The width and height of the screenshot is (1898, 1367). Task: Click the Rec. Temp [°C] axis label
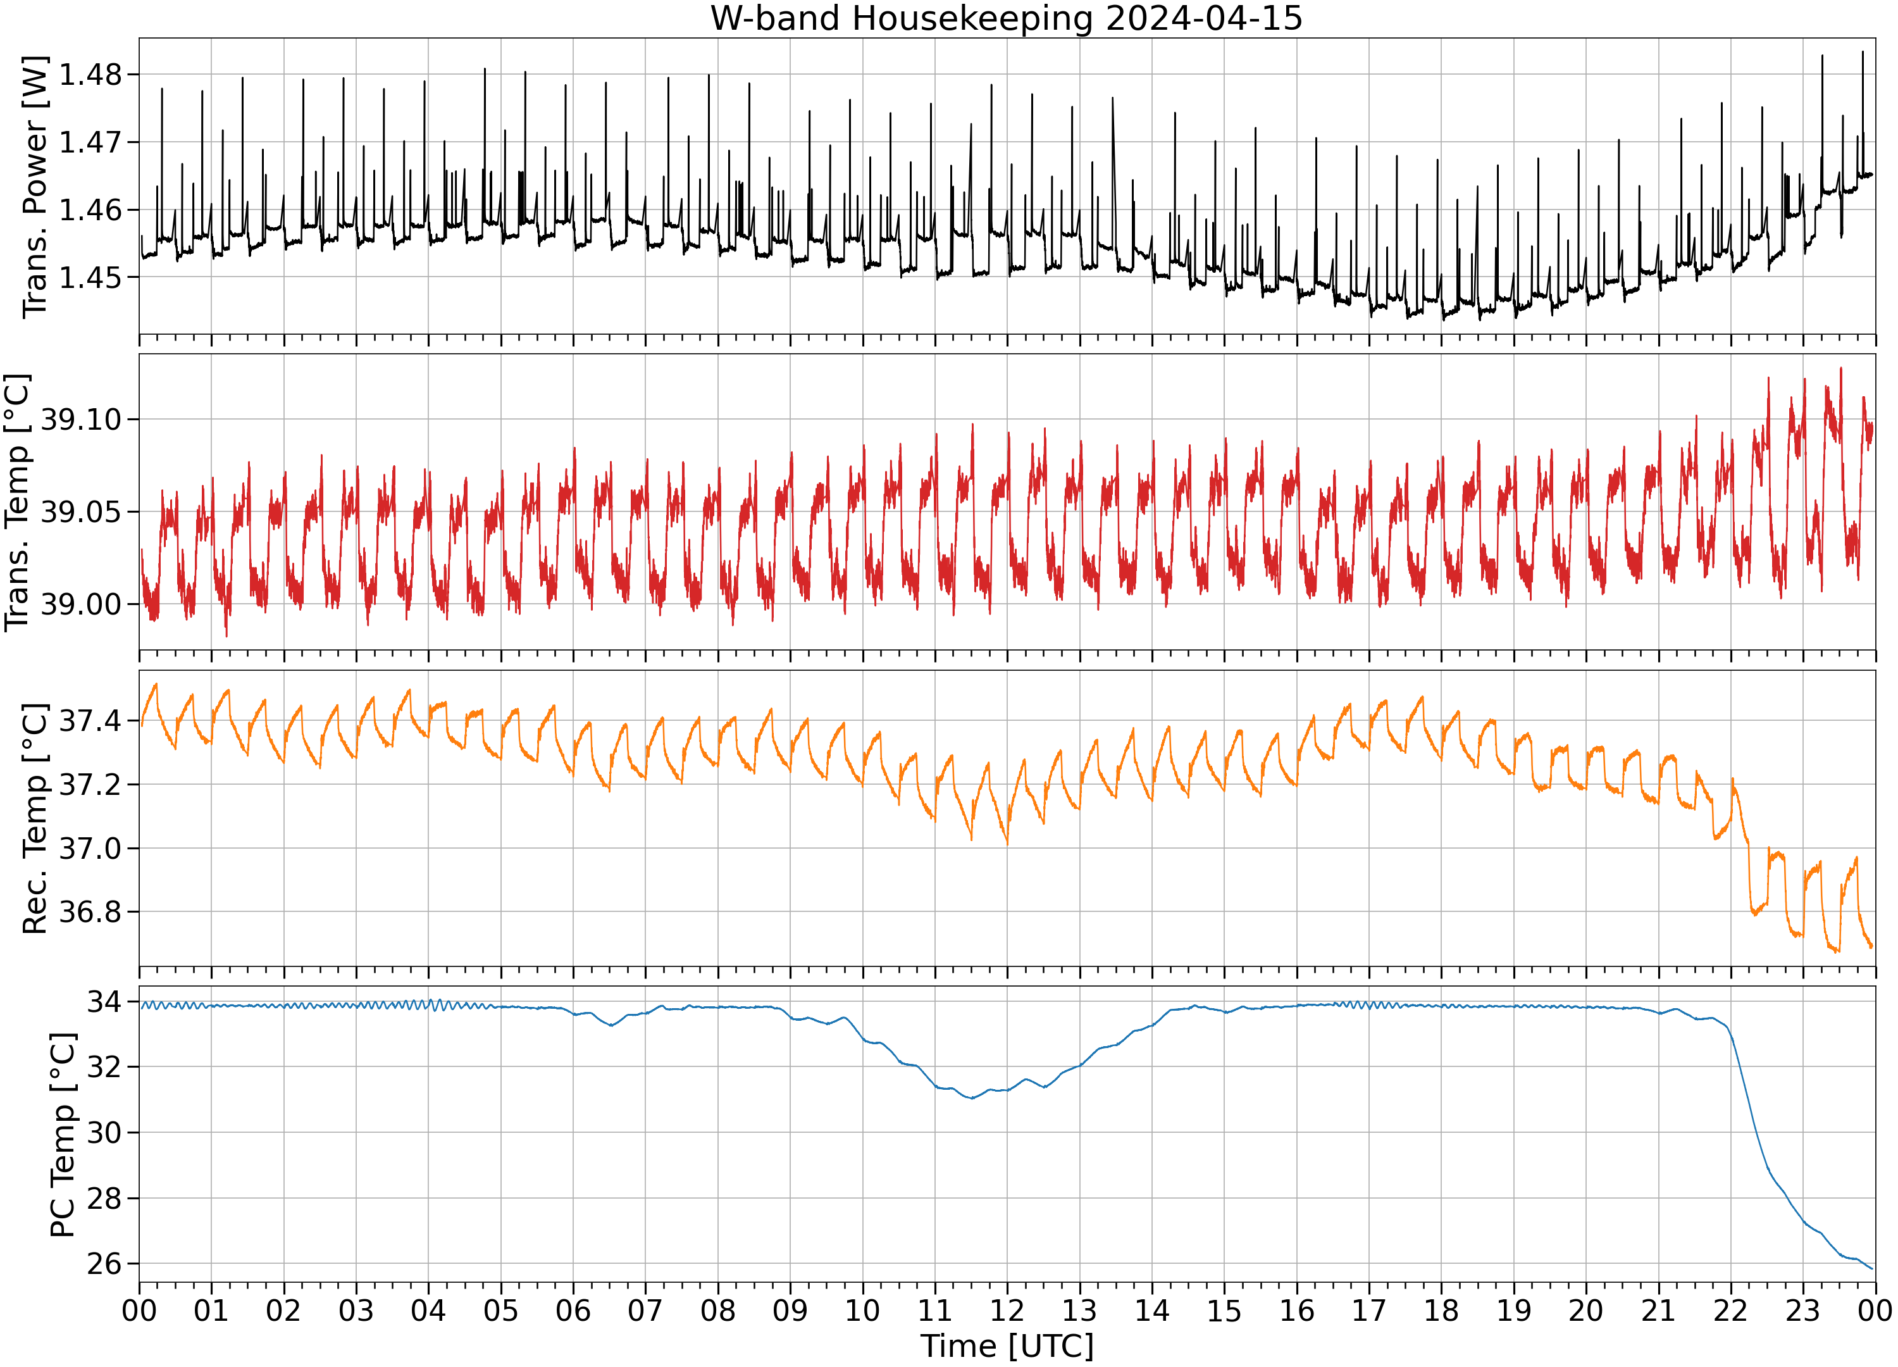click(x=34, y=819)
